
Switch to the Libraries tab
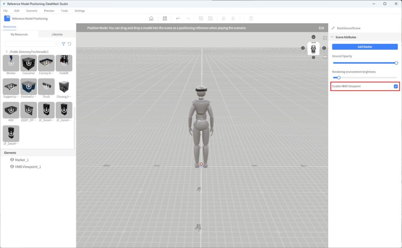(57, 34)
